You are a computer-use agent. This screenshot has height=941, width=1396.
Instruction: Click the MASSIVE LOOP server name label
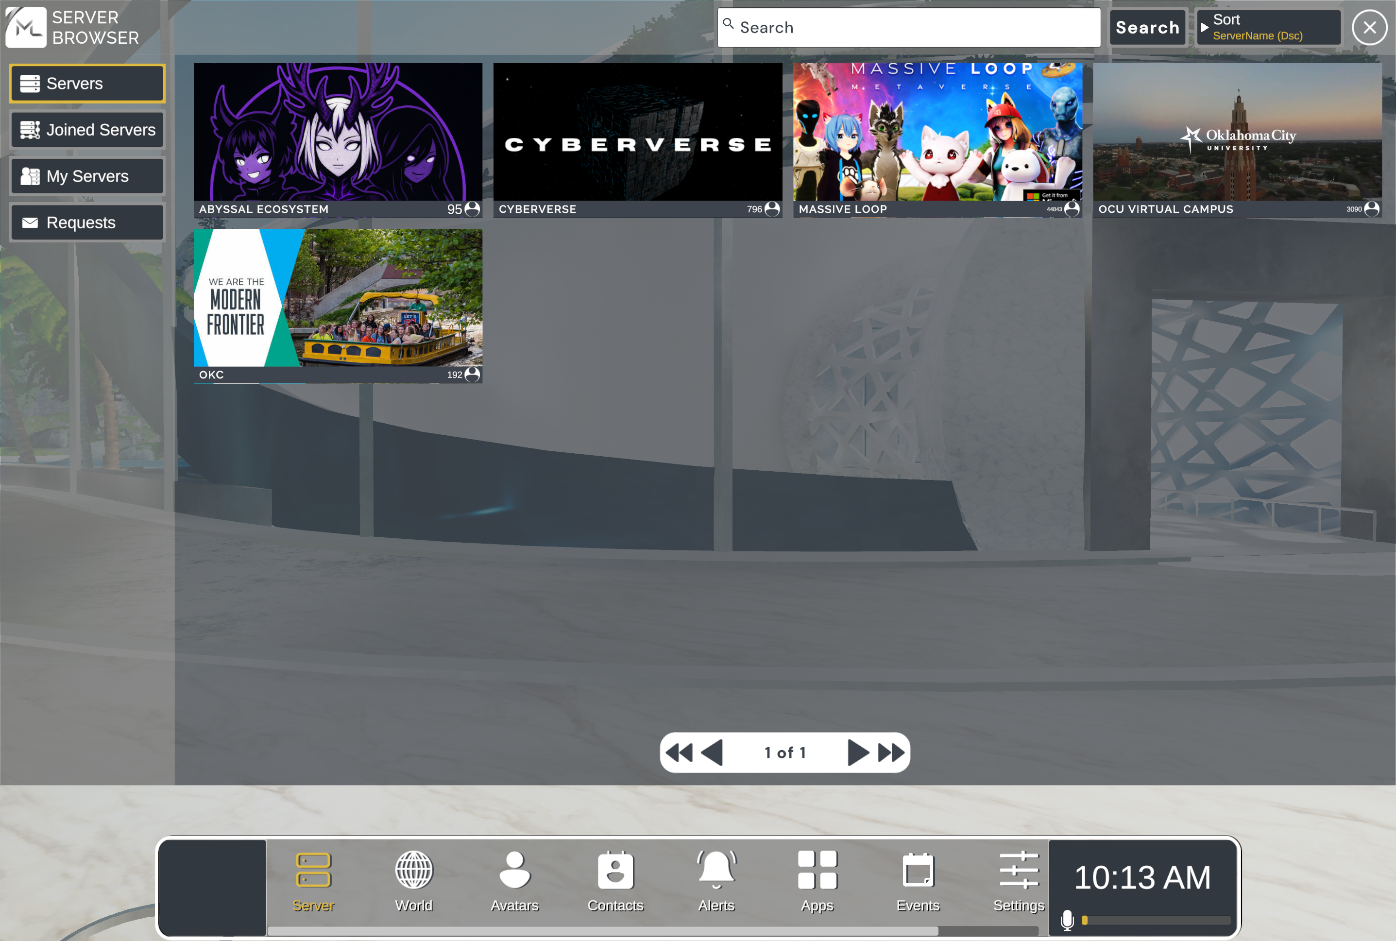[x=843, y=209]
